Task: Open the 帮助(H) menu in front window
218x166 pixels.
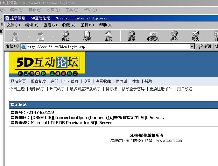Action: click(x=106, y=25)
